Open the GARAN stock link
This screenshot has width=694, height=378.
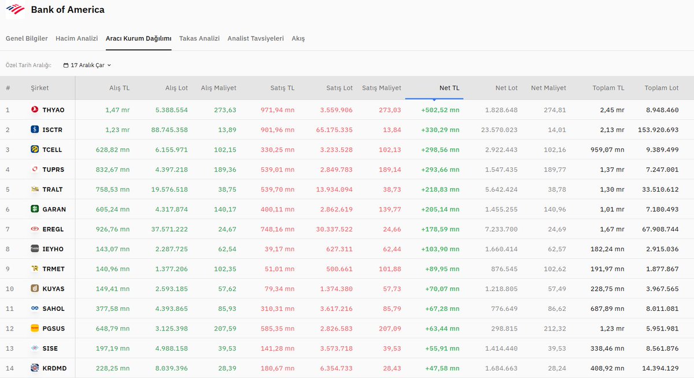[54, 210]
